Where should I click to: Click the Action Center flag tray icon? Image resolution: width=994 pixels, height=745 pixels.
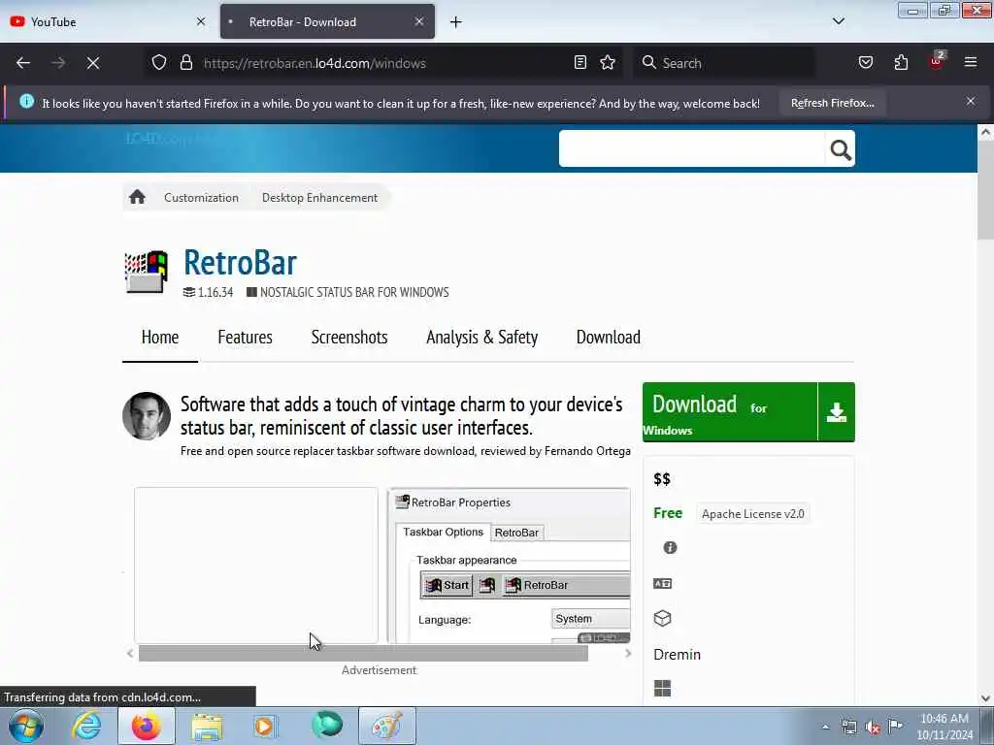(x=896, y=727)
